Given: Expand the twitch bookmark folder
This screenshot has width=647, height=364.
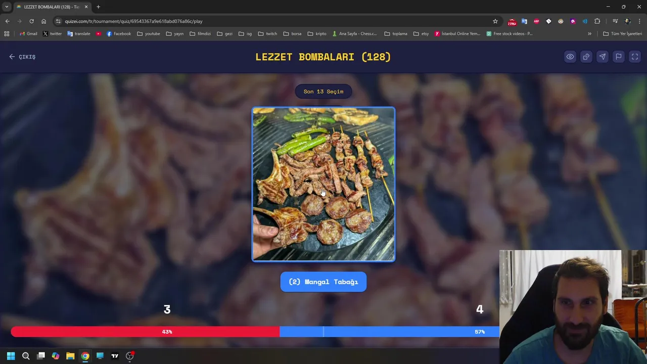Looking at the screenshot, I should tap(267, 34).
